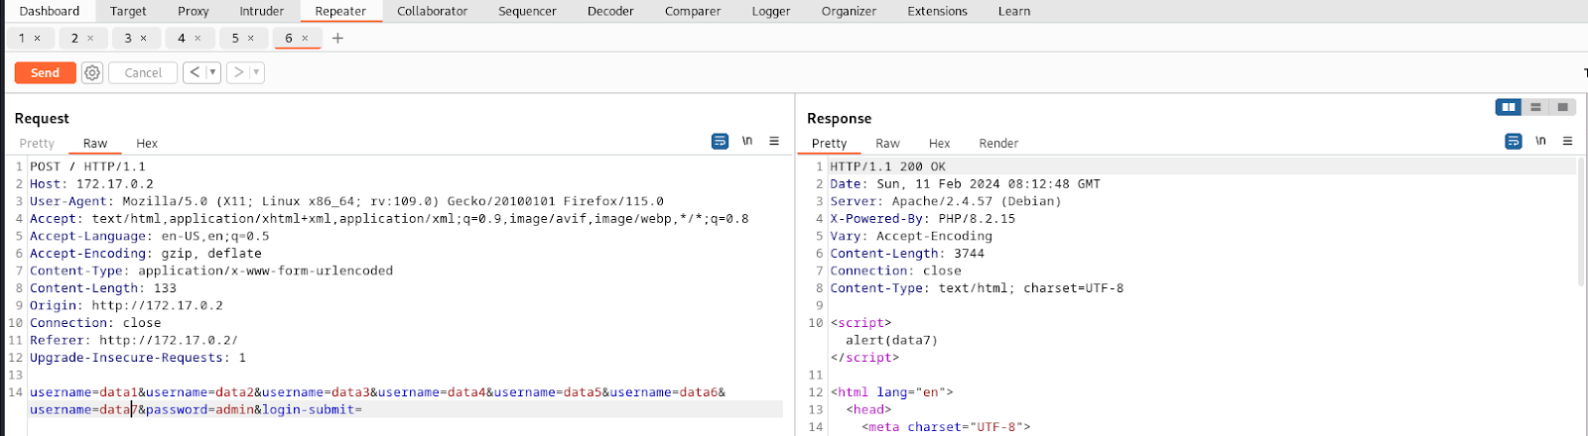Viewport: 1588px width, 436px height.
Task: Select Repeater request tab 1
Action: click(x=22, y=38)
